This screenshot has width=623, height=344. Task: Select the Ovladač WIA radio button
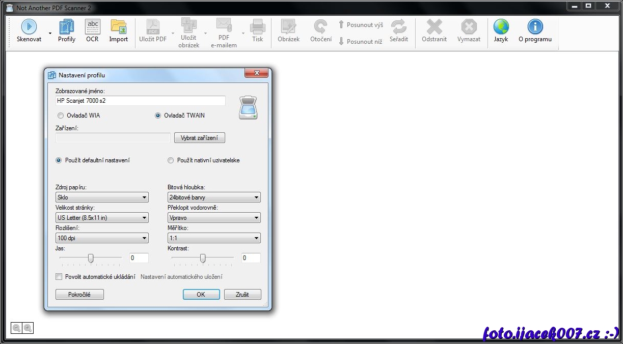coord(61,116)
